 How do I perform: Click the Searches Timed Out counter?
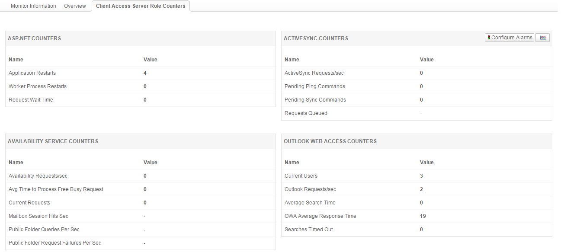pyautogui.click(x=309, y=230)
